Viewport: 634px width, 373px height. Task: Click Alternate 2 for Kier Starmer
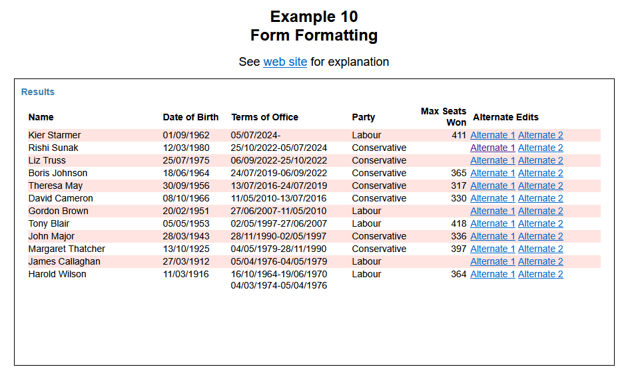540,135
